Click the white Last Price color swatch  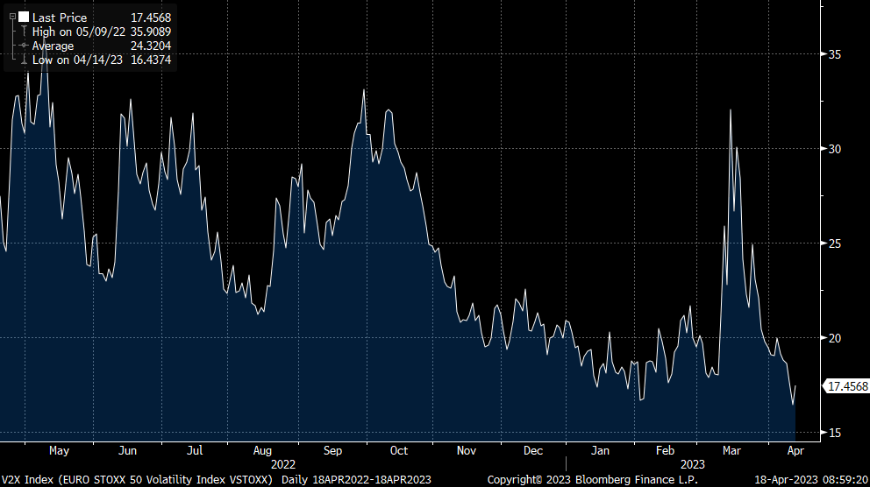23,17
